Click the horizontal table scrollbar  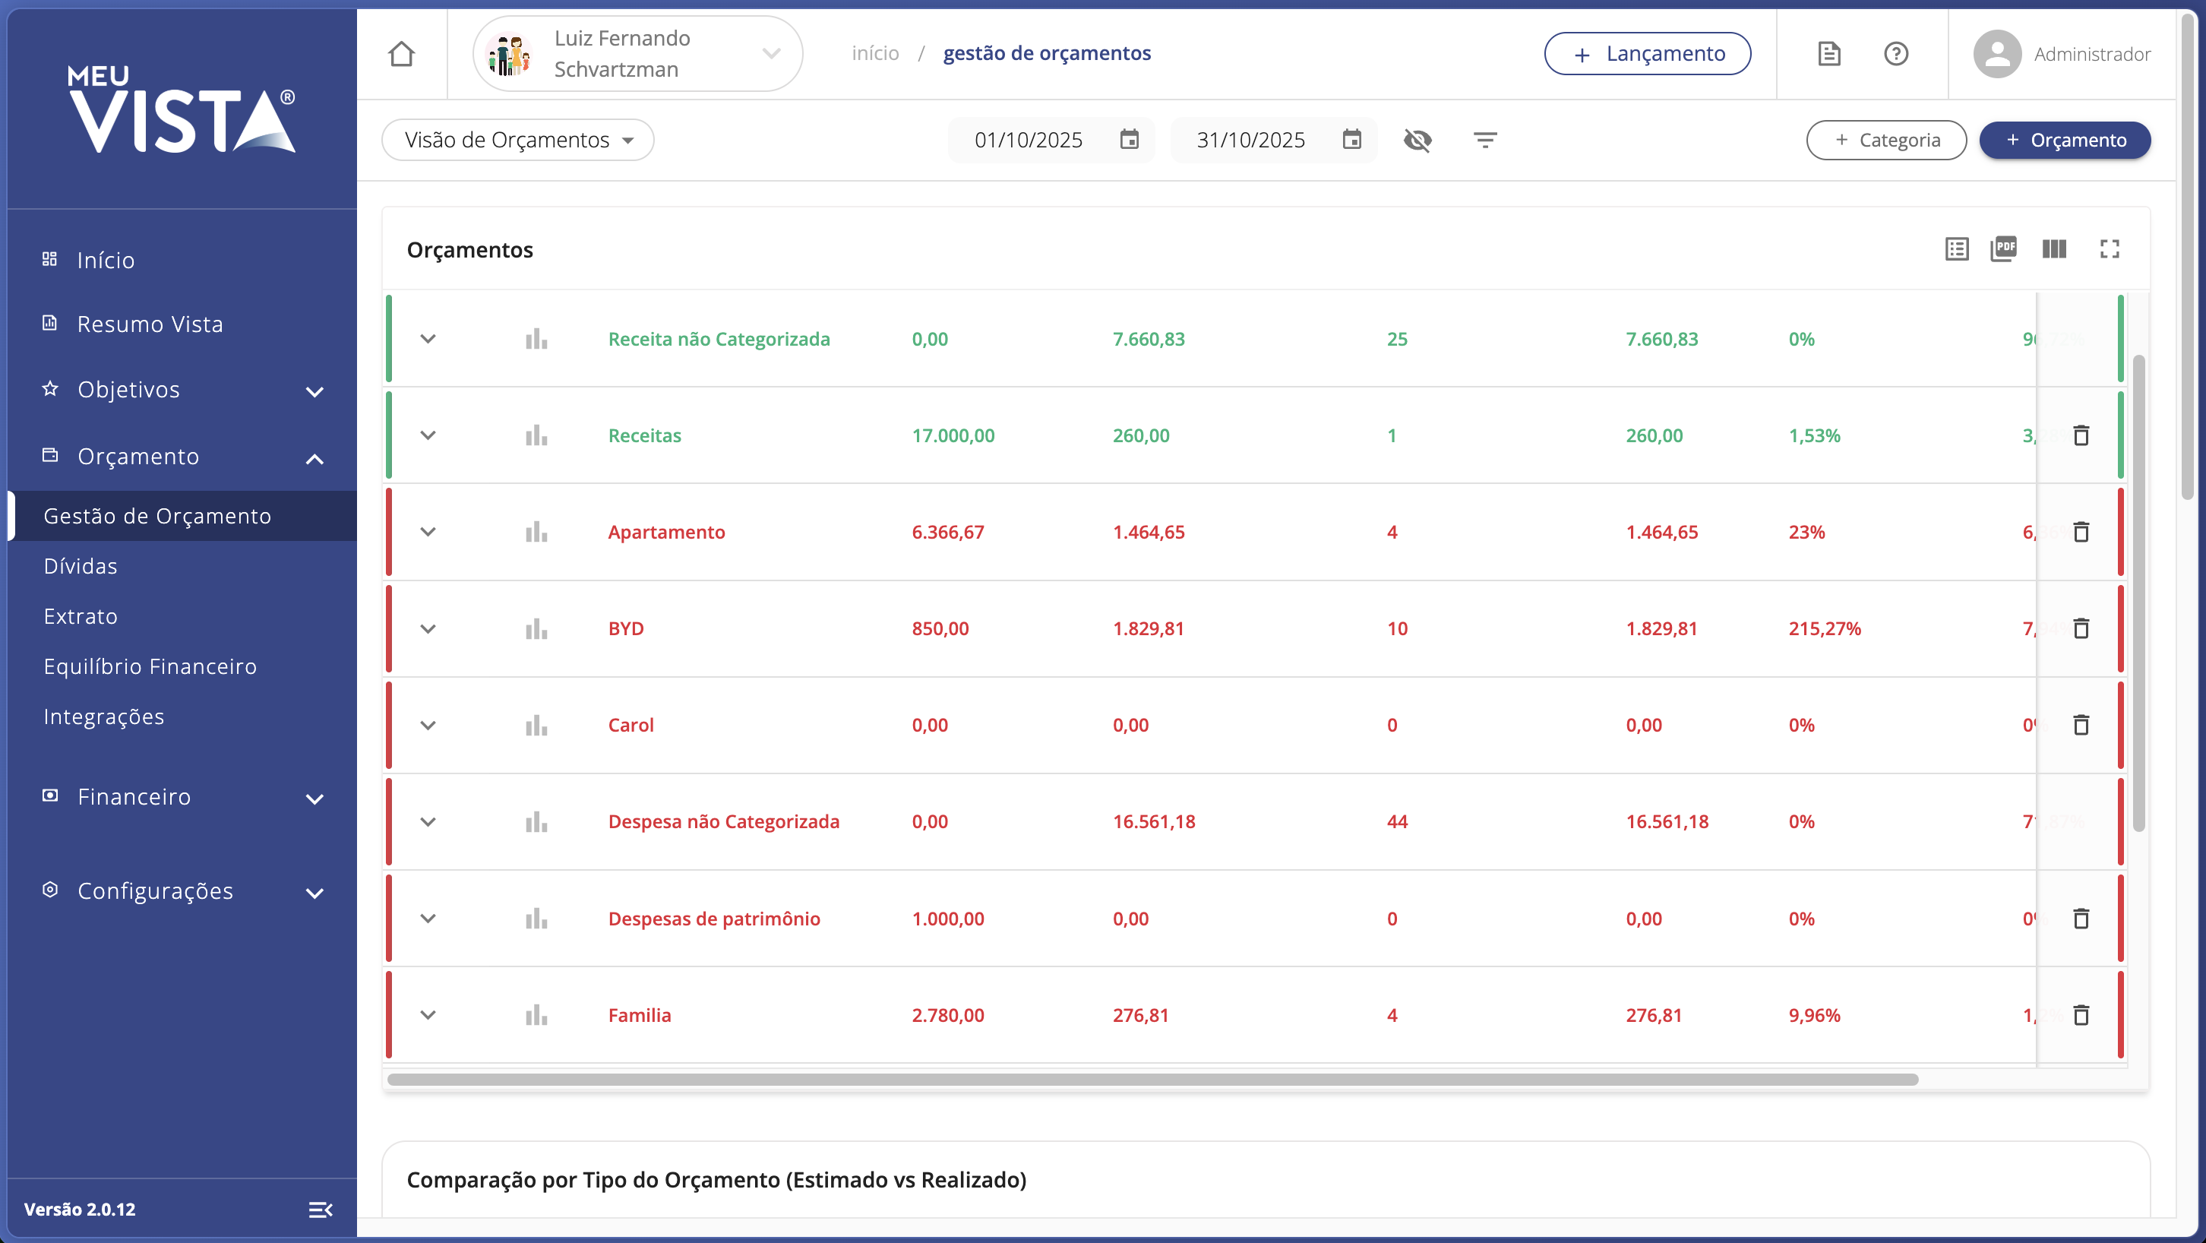(x=1152, y=1080)
